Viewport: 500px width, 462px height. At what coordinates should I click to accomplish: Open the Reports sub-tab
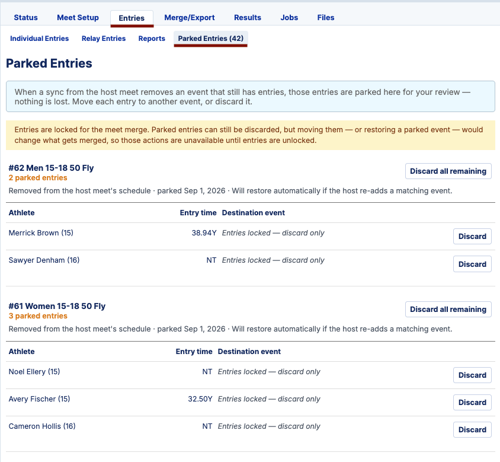tap(152, 39)
